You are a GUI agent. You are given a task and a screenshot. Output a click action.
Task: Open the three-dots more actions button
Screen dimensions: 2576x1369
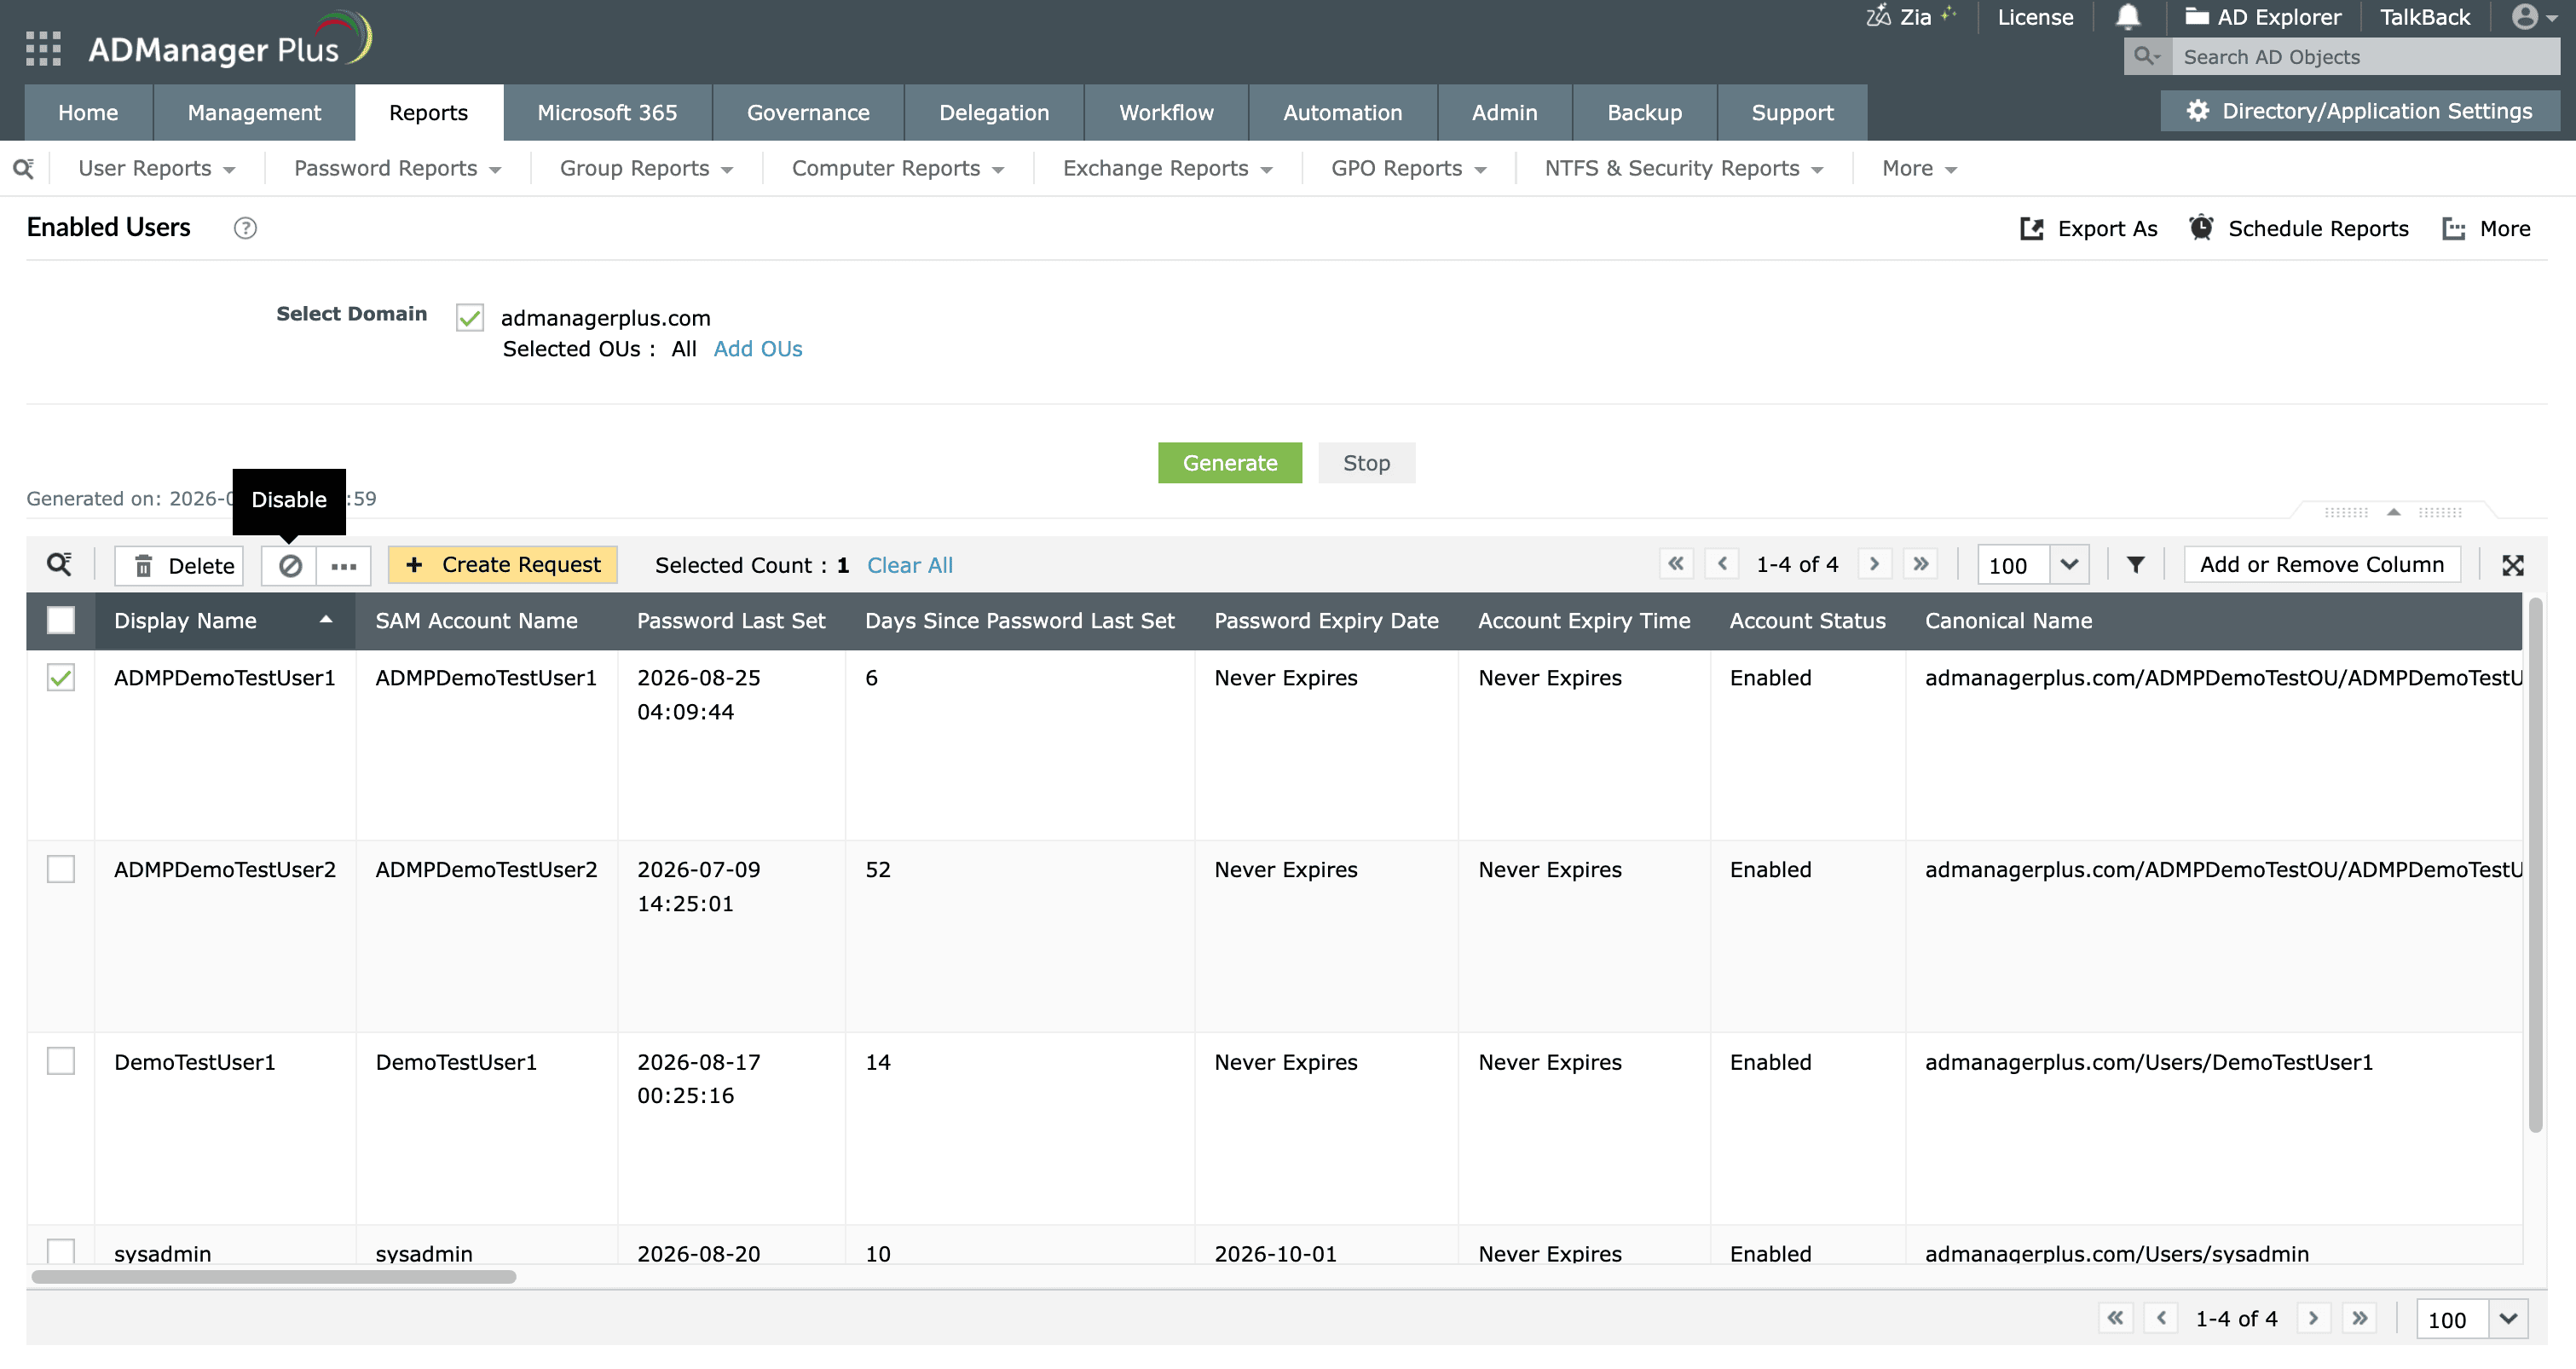tap(344, 566)
